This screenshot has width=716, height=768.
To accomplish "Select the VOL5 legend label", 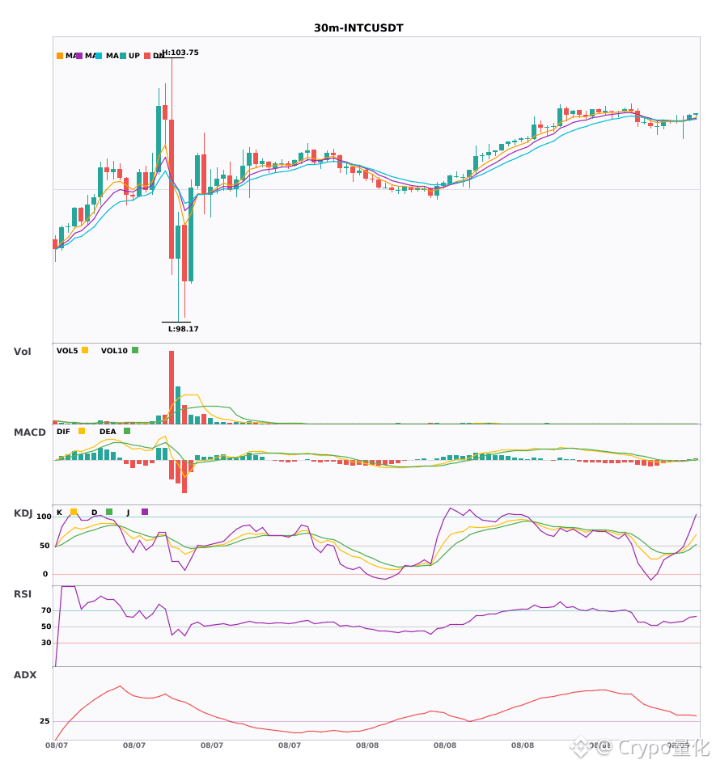I will tap(67, 351).
